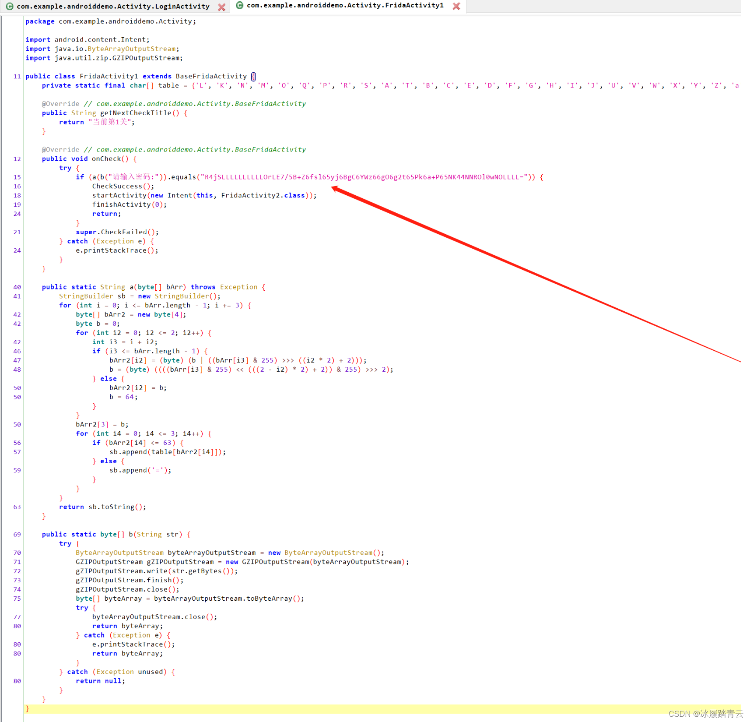This screenshot has width=750, height=722.
Task: Click the string literal "当前第1关"
Action: pyautogui.click(x=110, y=122)
